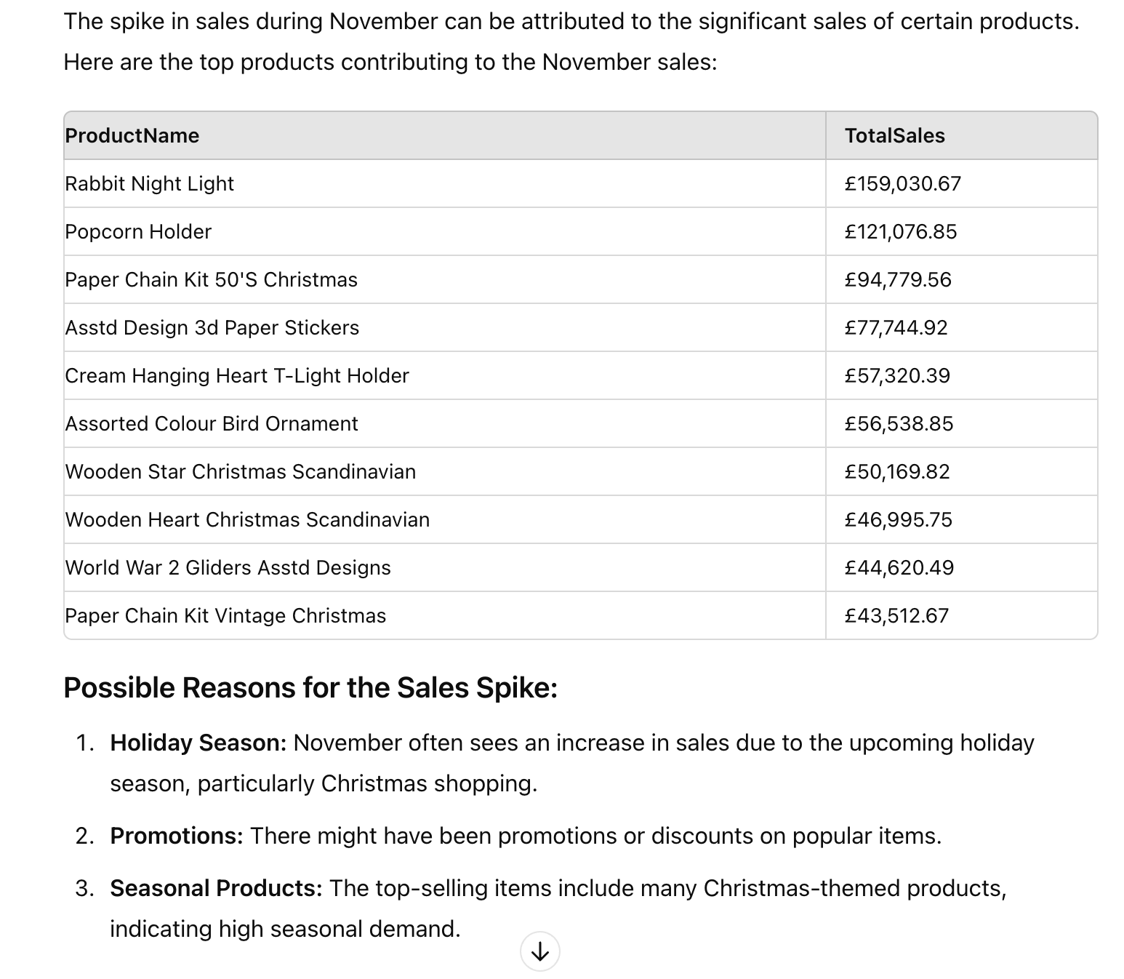Viewport: 1124px width, 979px height.
Task: Click the bold Holiday Season list label
Action: click(198, 743)
